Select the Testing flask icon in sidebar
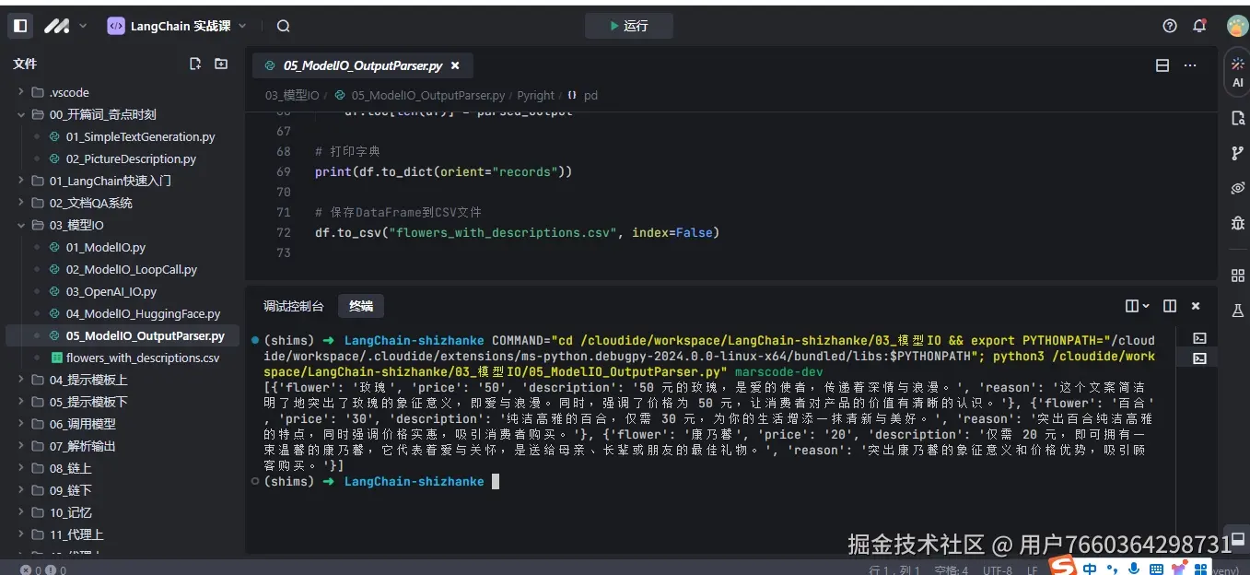The image size is (1250, 575). 1238,311
